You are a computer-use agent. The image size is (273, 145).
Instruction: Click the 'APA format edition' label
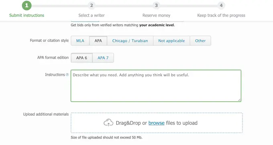point(53,57)
